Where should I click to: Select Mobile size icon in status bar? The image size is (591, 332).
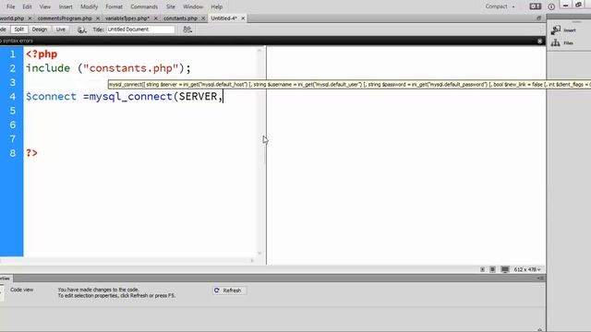point(482,269)
